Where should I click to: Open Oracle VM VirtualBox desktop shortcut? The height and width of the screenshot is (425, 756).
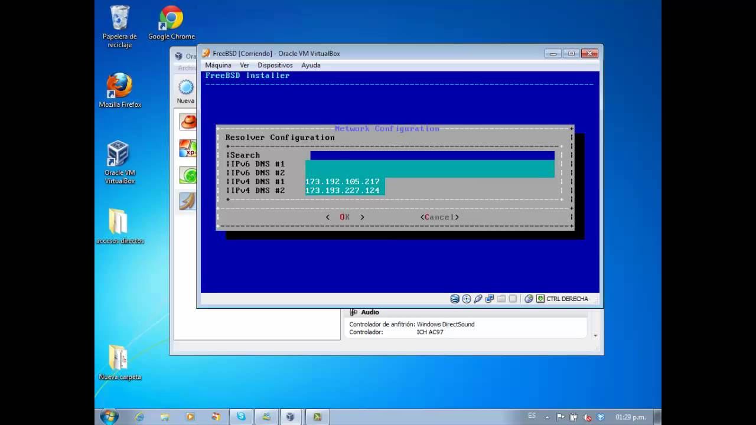tap(119, 163)
